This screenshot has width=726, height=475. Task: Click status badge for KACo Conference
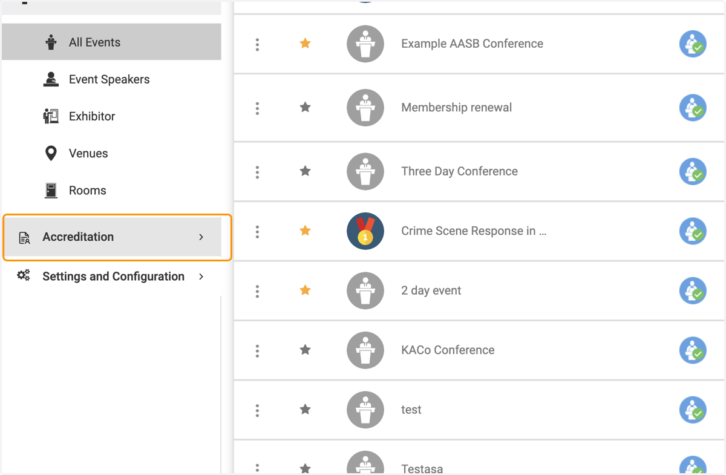[x=693, y=350]
